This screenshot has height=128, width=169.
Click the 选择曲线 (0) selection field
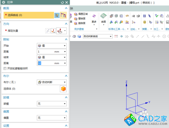tap(29, 15)
